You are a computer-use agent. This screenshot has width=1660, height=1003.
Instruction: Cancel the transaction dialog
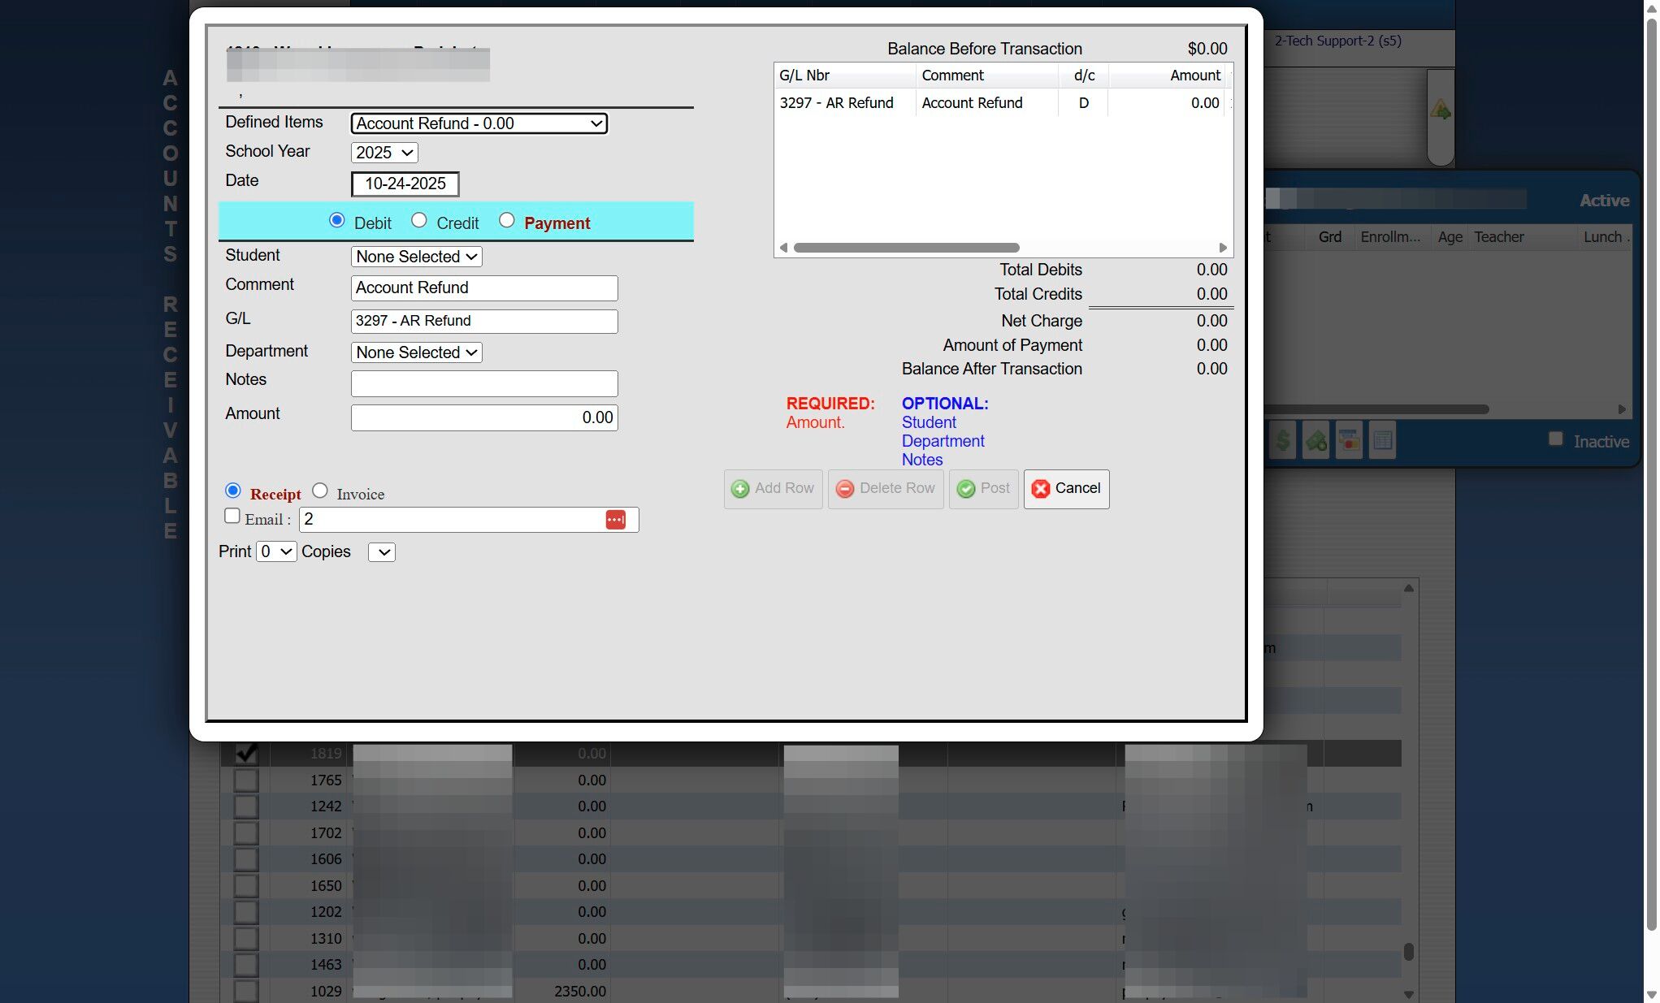click(x=1066, y=489)
